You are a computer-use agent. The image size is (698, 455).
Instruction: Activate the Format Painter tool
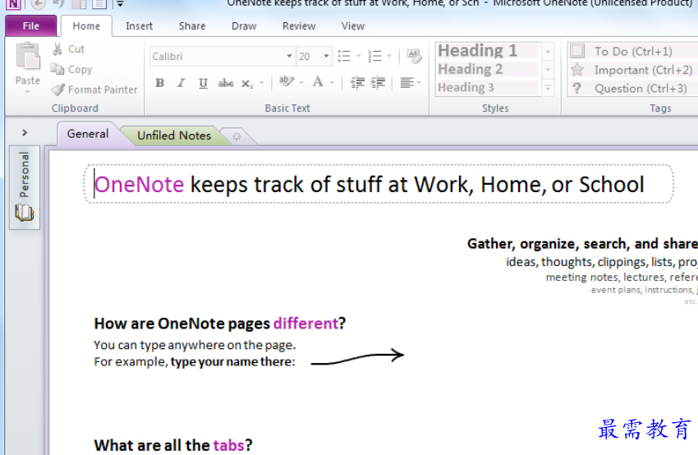(94, 90)
